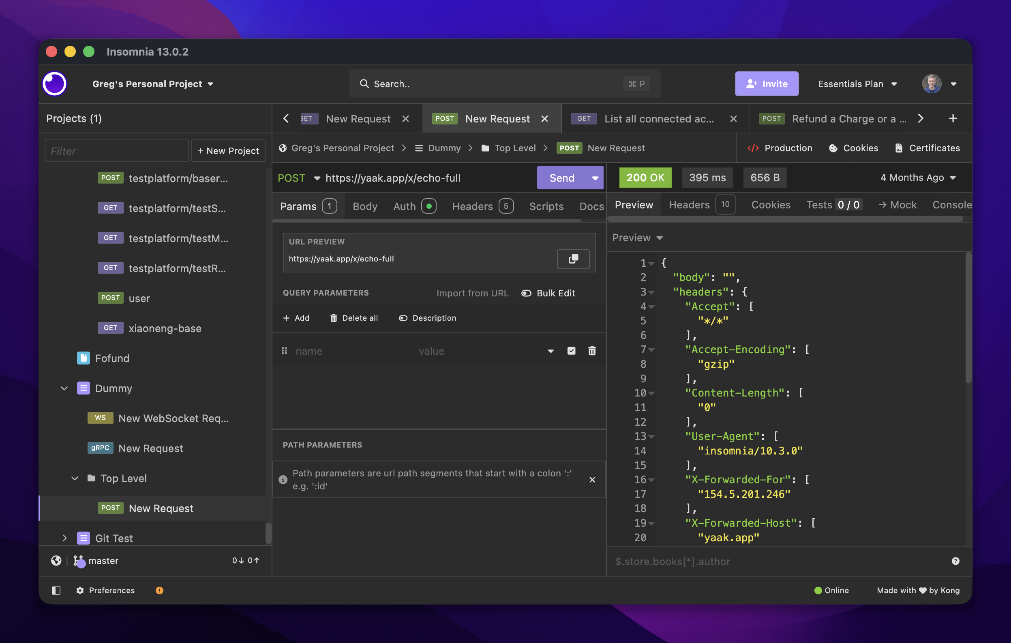Screen dimensions: 1011x643
Task: Add a new tab with plus icon
Action: point(953,118)
